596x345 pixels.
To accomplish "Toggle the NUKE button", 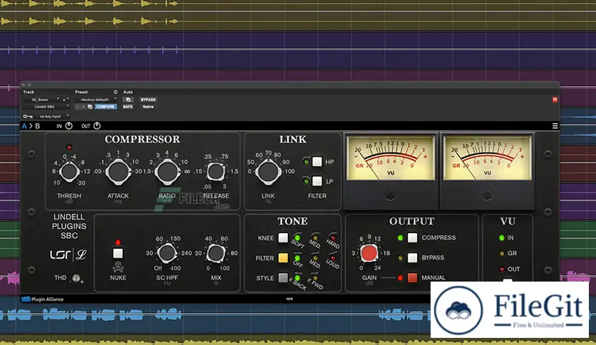I will point(118,253).
